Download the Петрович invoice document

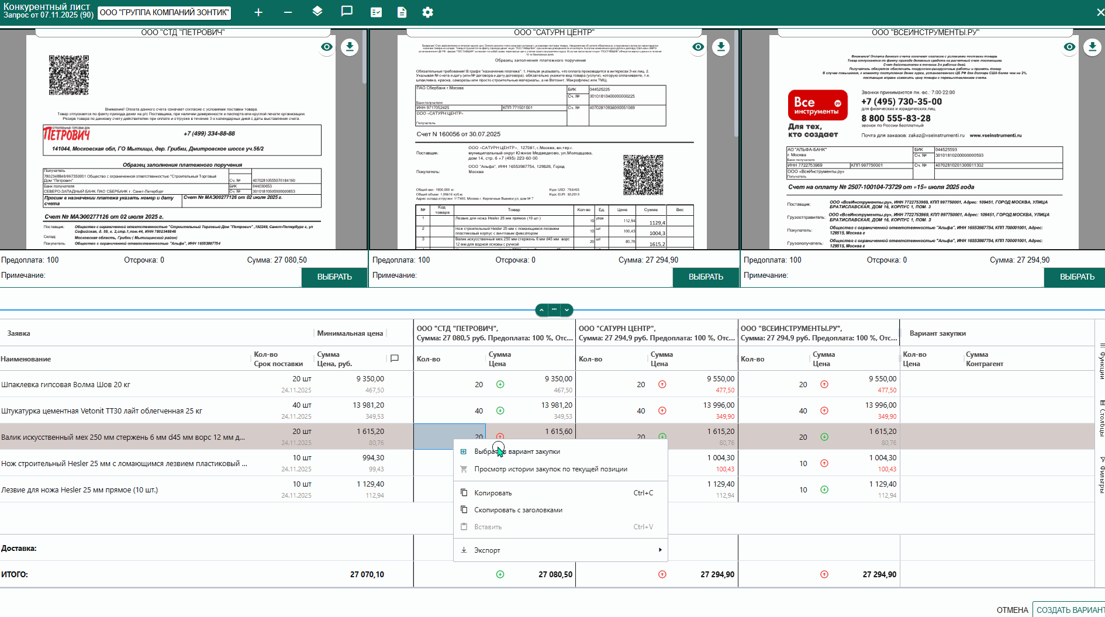point(350,47)
